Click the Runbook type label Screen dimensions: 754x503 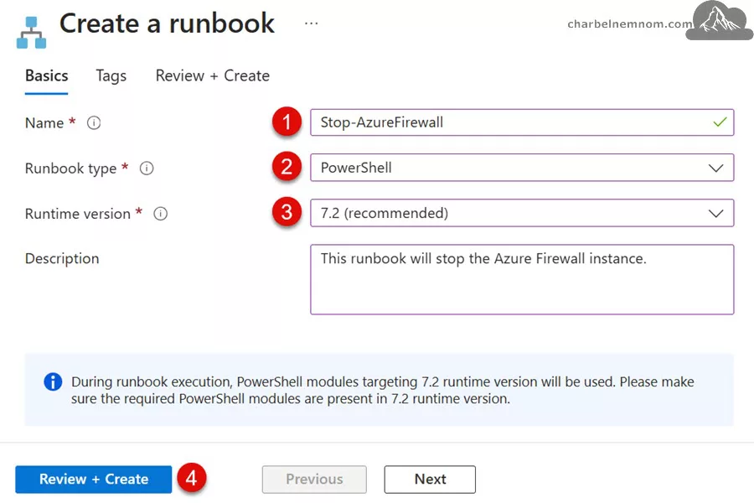pyautogui.click(x=70, y=169)
